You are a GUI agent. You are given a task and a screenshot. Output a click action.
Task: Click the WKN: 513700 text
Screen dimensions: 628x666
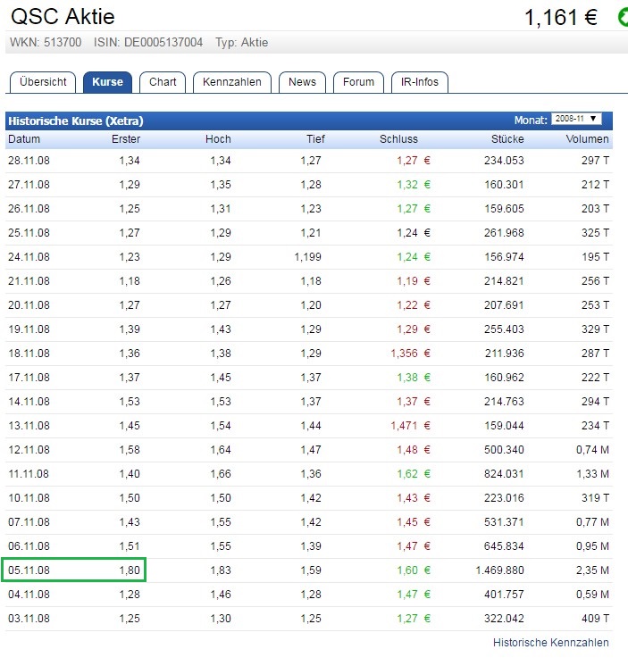[46, 43]
